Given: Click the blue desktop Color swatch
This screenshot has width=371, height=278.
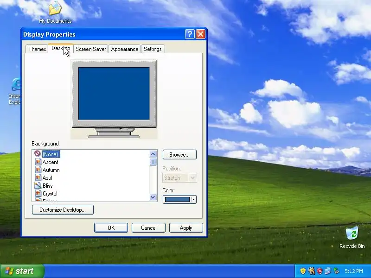Looking at the screenshot, I should pos(177,200).
